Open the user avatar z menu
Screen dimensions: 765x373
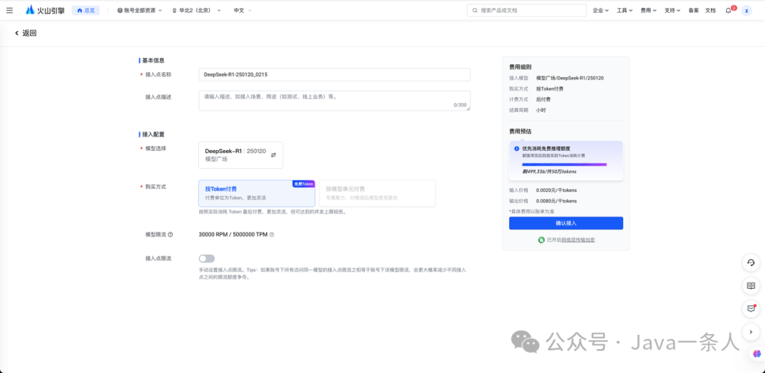(x=747, y=10)
